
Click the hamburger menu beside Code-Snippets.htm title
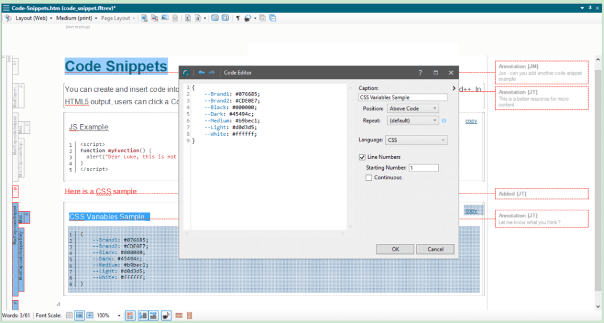[x=6, y=8]
